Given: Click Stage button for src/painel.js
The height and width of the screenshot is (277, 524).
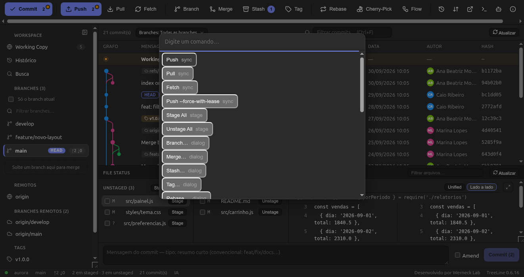Looking at the screenshot, I should pos(177,201).
